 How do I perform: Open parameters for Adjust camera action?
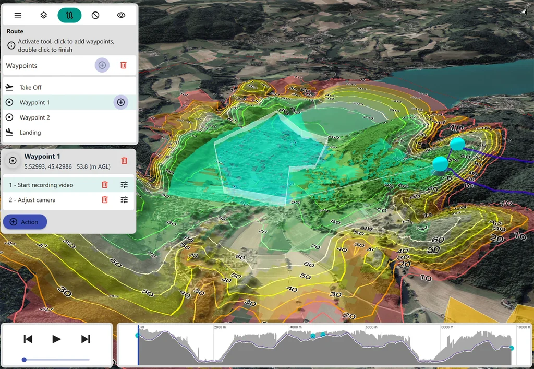click(124, 200)
